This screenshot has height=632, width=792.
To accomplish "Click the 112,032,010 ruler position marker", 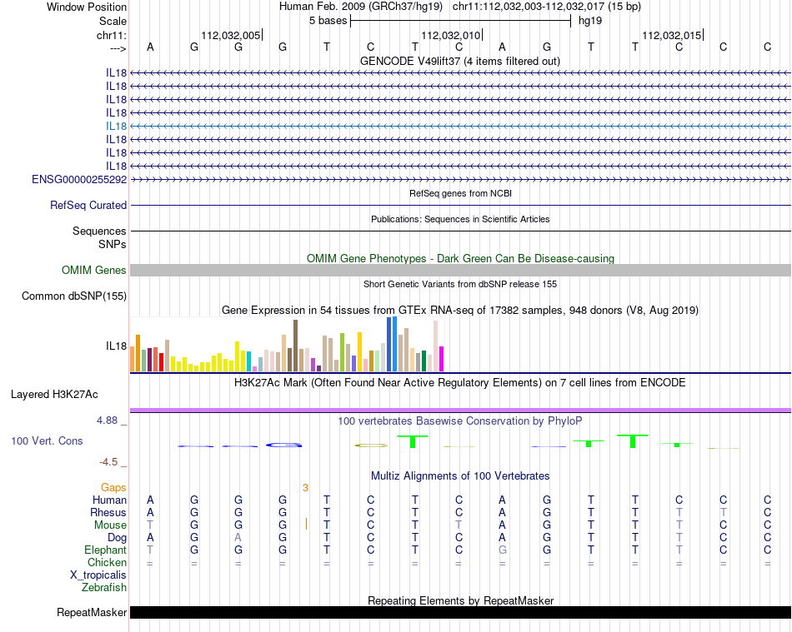I will click(x=451, y=35).
